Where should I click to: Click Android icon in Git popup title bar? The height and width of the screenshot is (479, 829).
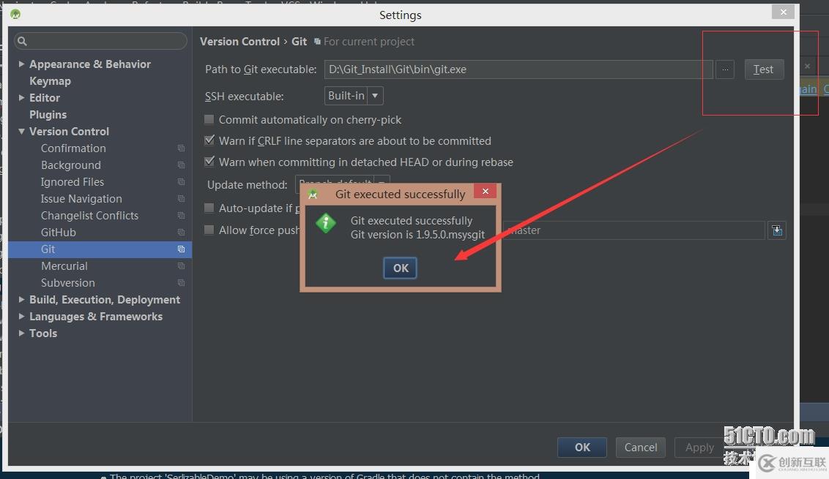click(313, 195)
